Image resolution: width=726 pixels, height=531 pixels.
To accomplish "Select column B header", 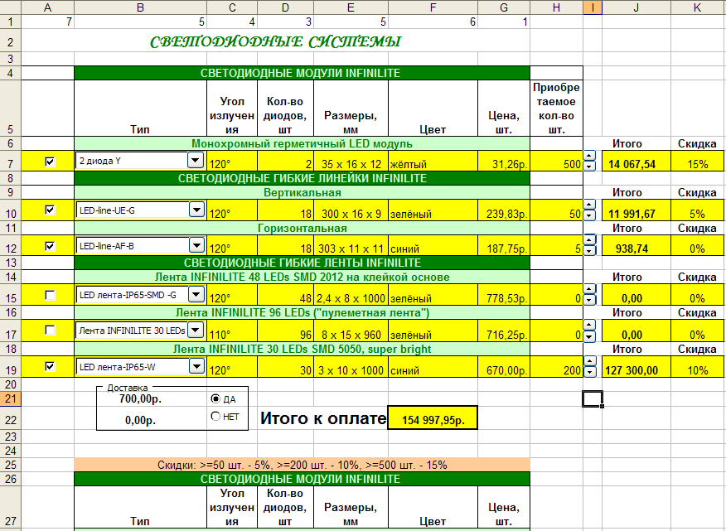I will [140, 7].
